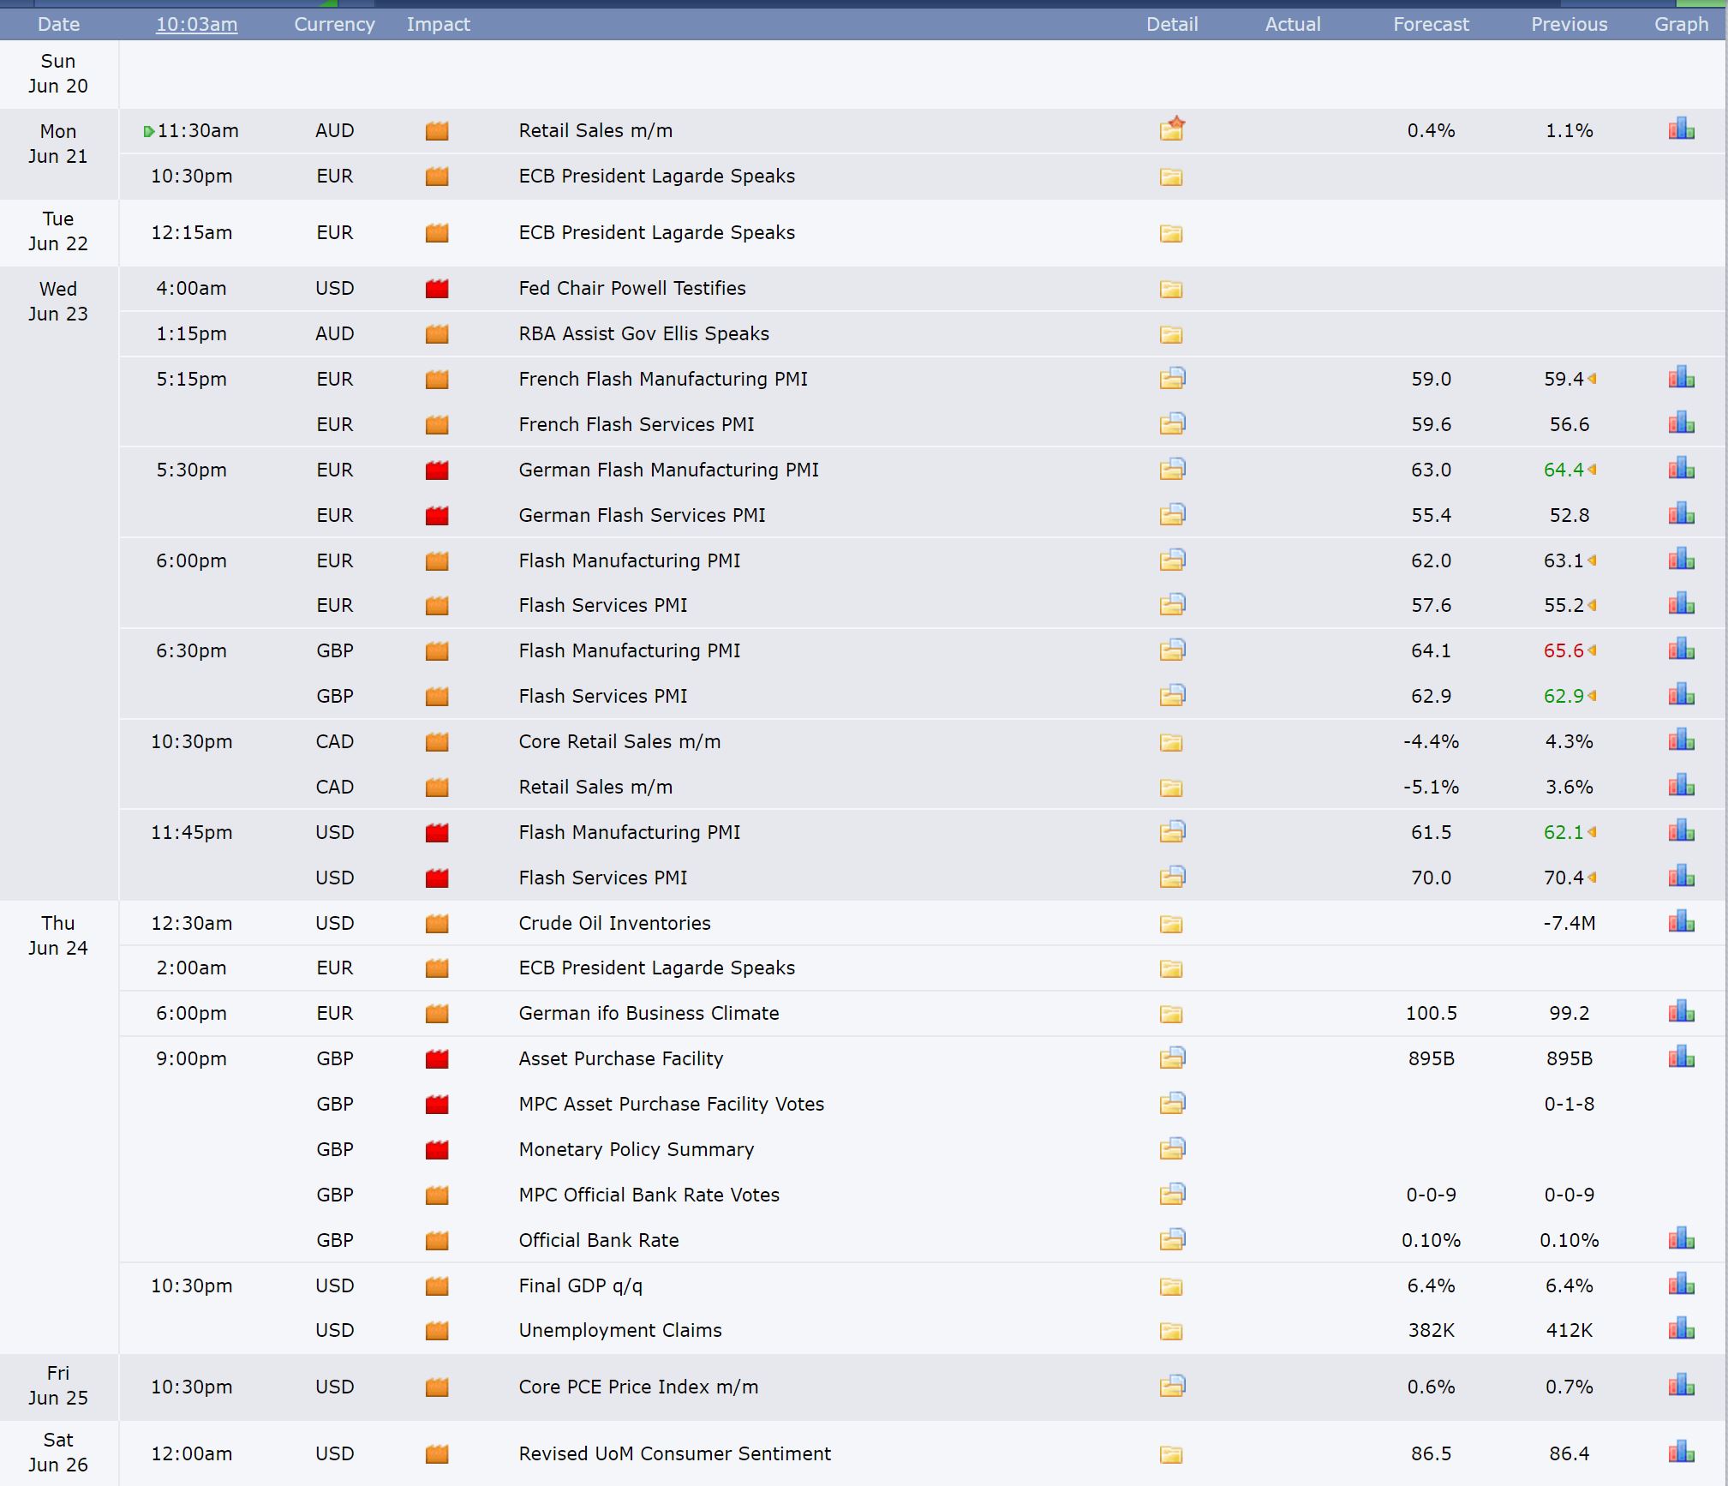Select event name Crude Oil Inventories
Screen dimensions: 1728x1486
click(x=614, y=923)
